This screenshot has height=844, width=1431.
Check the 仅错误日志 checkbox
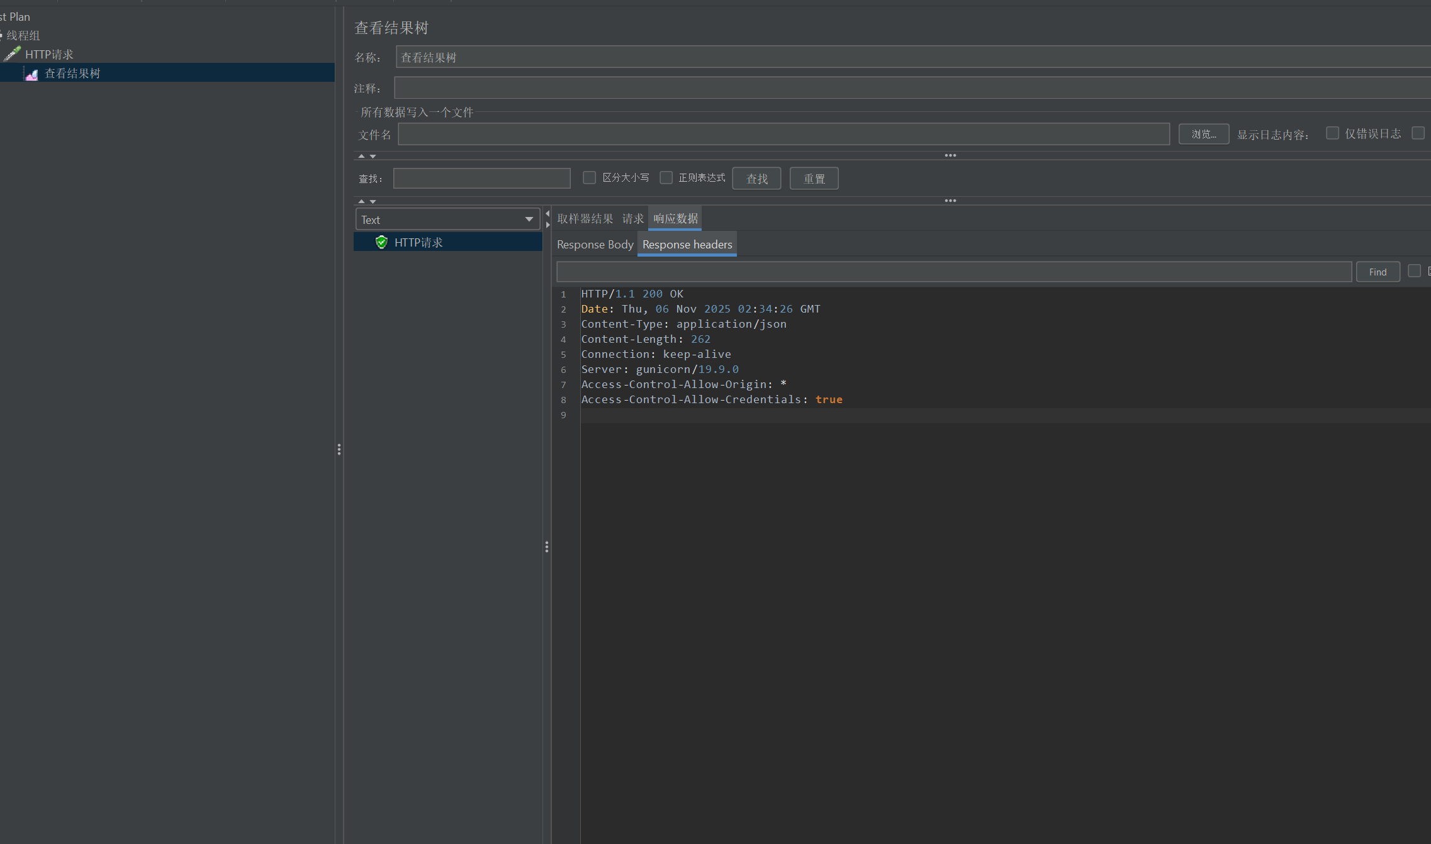pos(1332,133)
